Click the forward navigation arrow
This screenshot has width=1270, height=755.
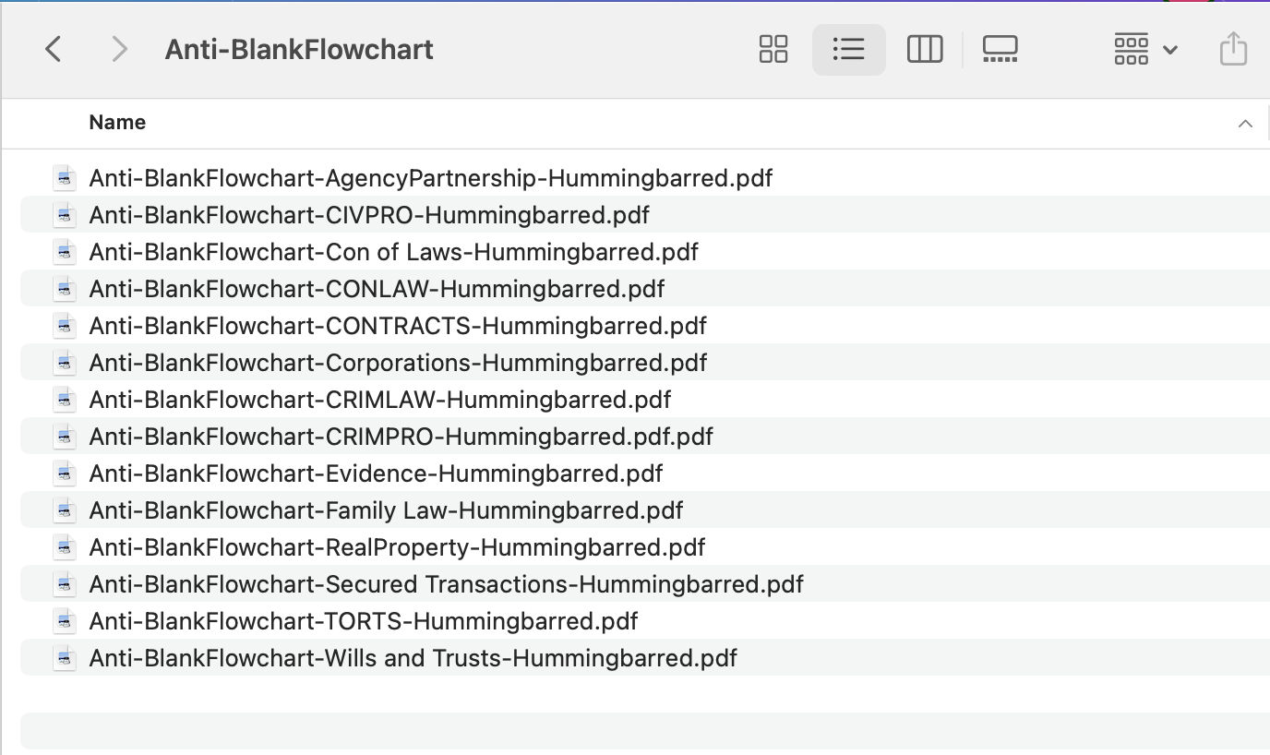[119, 49]
